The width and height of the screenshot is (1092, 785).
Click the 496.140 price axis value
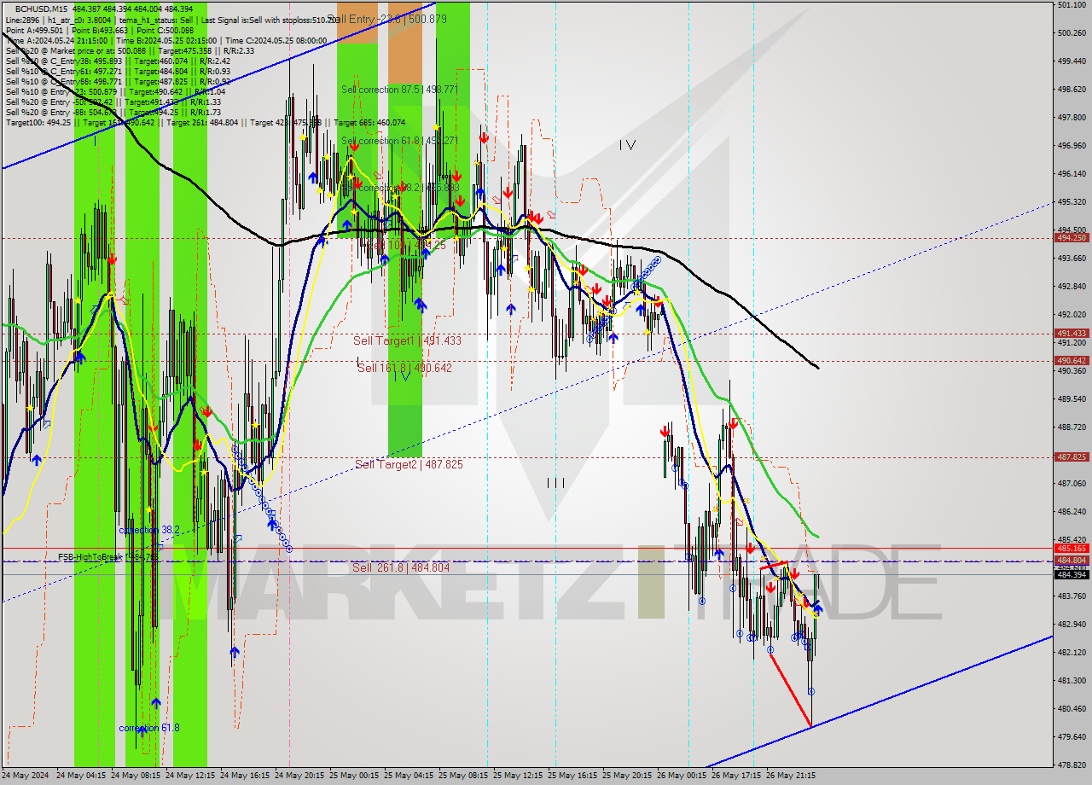(1072, 174)
